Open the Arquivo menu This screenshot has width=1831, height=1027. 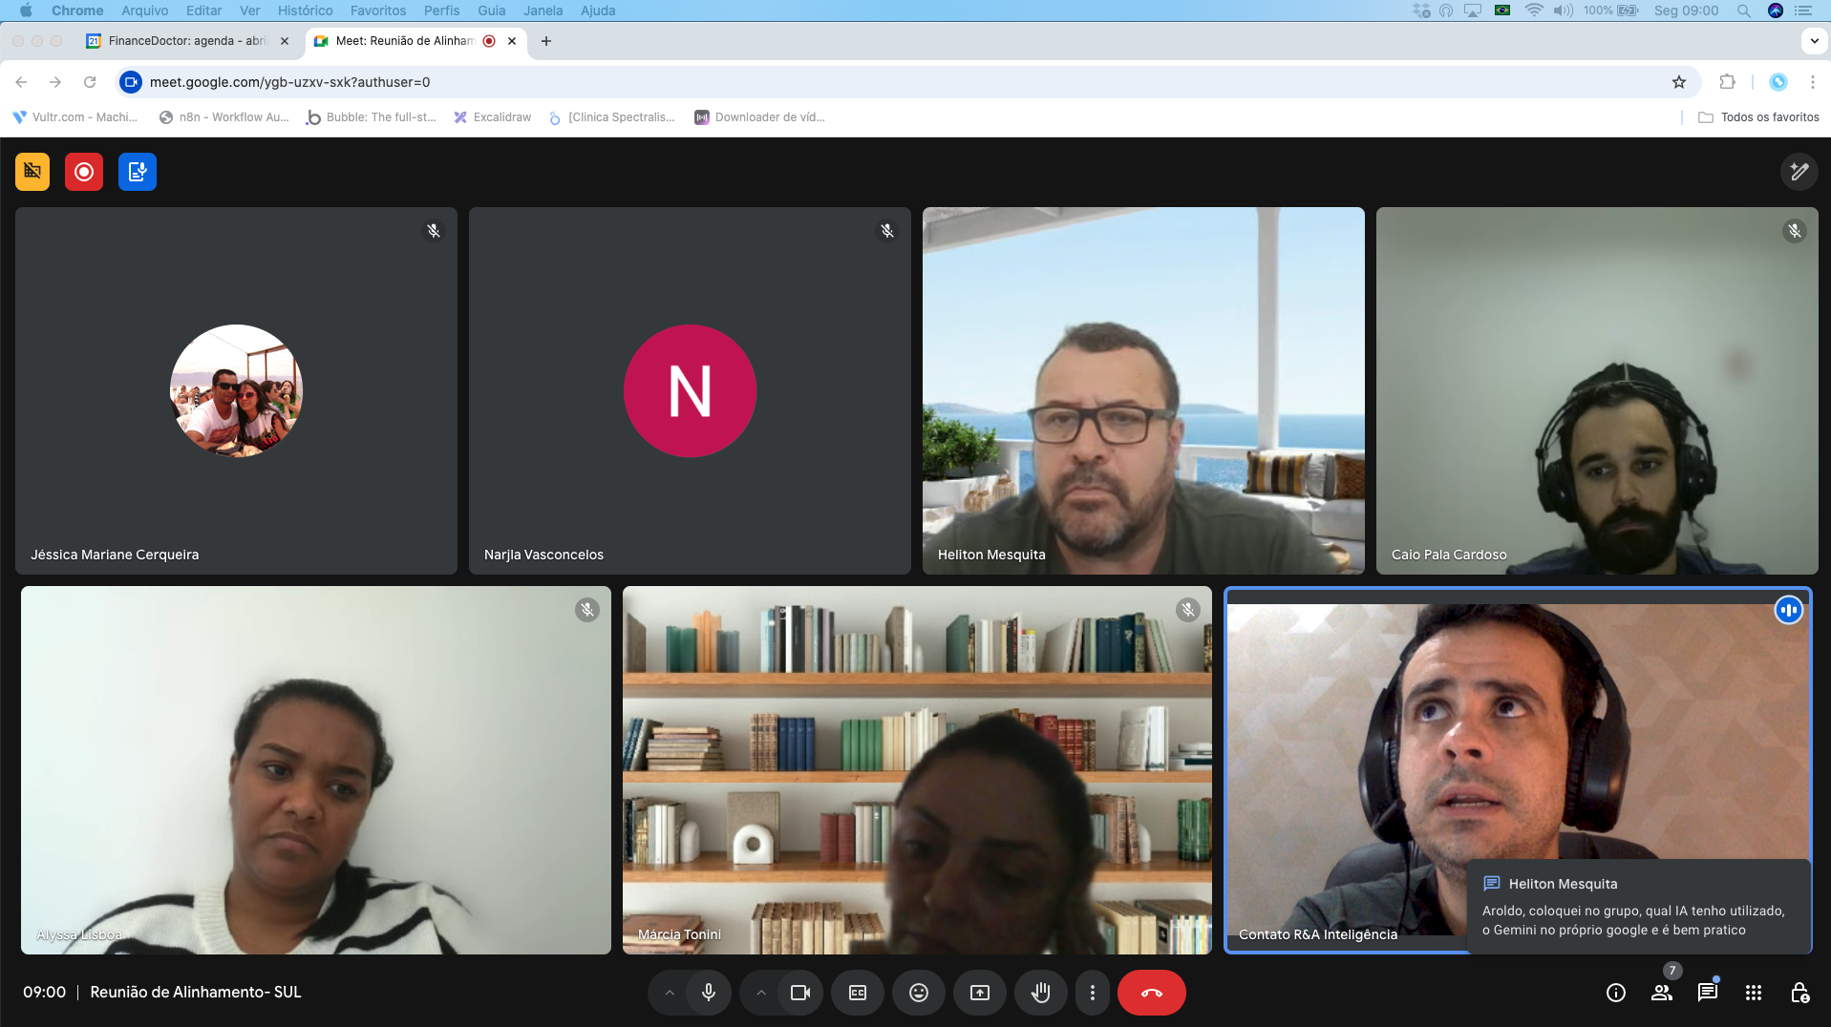[145, 10]
